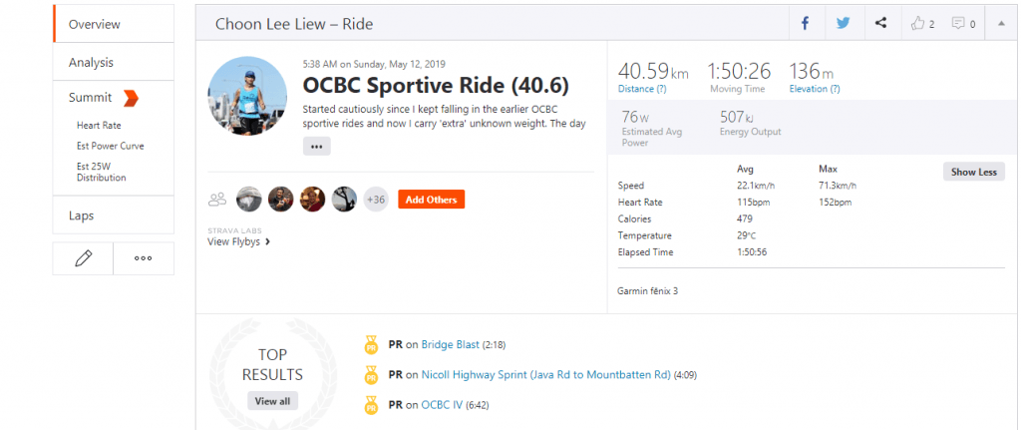Image resolution: width=1021 pixels, height=430 pixels.
Task: Share ride via Twitter icon
Action: 844,24
